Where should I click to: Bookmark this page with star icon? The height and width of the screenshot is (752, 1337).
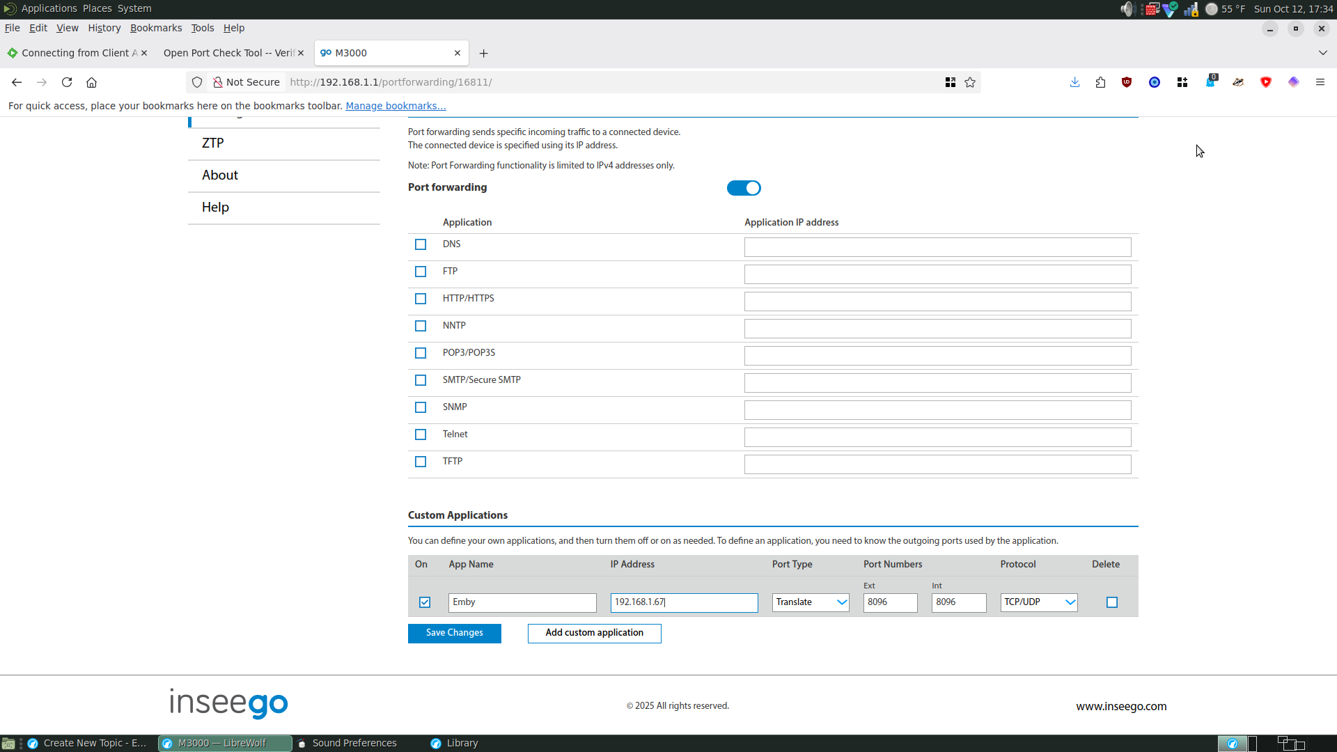click(x=970, y=82)
